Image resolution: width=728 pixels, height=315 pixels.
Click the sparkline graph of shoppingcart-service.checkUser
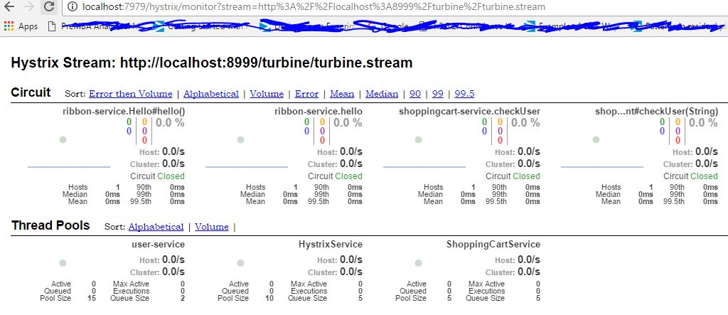pyautogui.click(x=424, y=166)
